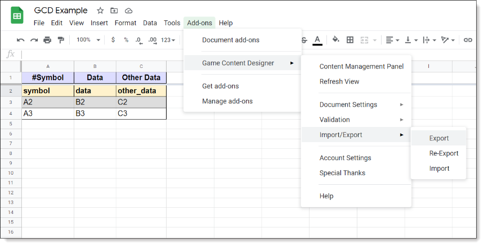
Task: Select the paint format tool
Action: (x=61, y=40)
